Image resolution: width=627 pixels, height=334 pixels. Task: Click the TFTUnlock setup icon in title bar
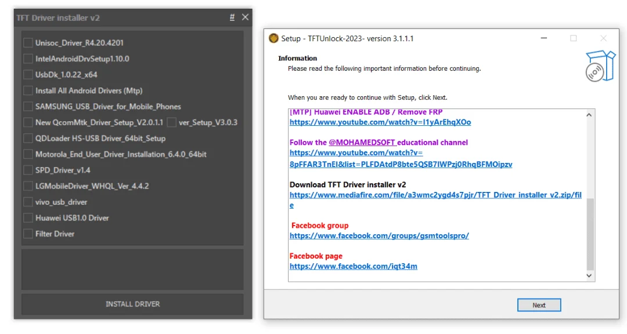[273, 38]
